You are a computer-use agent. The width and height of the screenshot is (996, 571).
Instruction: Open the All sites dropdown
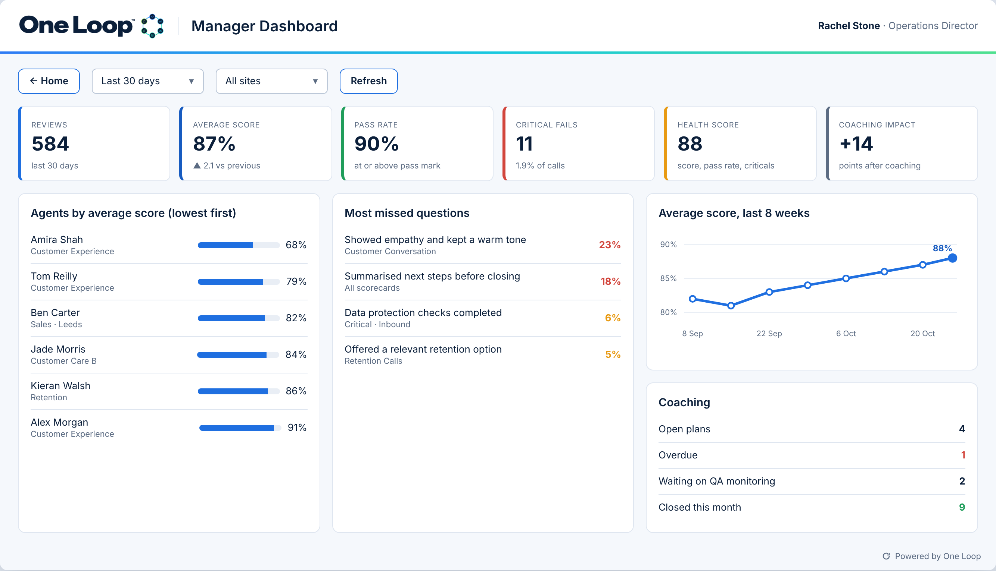coord(272,81)
